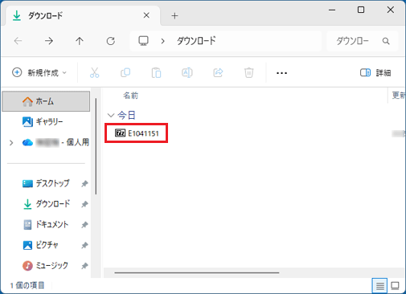Click ダウンロード in the address bar
Viewport: 406px width, 294px height.
pos(196,41)
